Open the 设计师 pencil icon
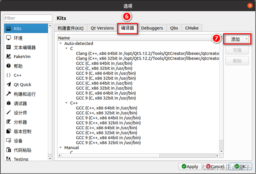The height and width of the screenshot is (174, 256). click(9, 112)
